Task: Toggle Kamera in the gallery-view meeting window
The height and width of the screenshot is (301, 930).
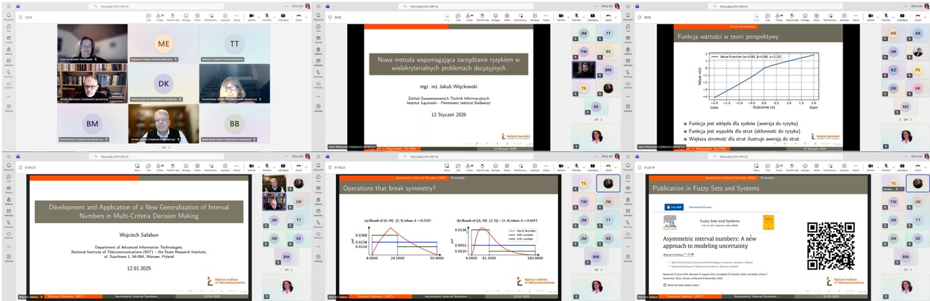Action: pyautogui.click(x=252, y=16)
